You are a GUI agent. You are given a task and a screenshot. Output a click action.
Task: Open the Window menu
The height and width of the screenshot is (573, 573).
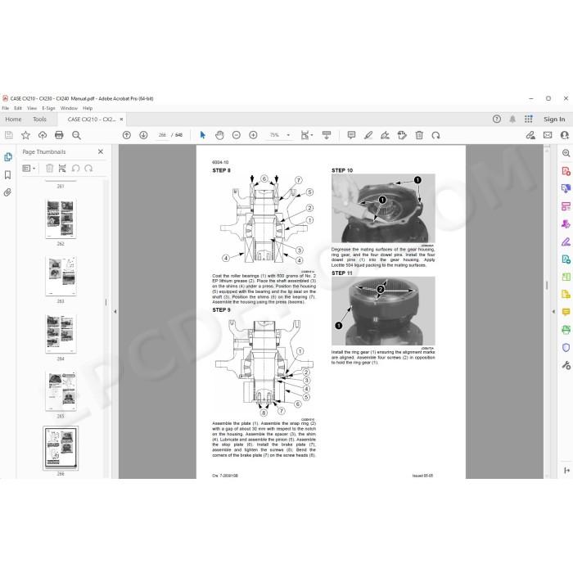click(x=69, y=108)
